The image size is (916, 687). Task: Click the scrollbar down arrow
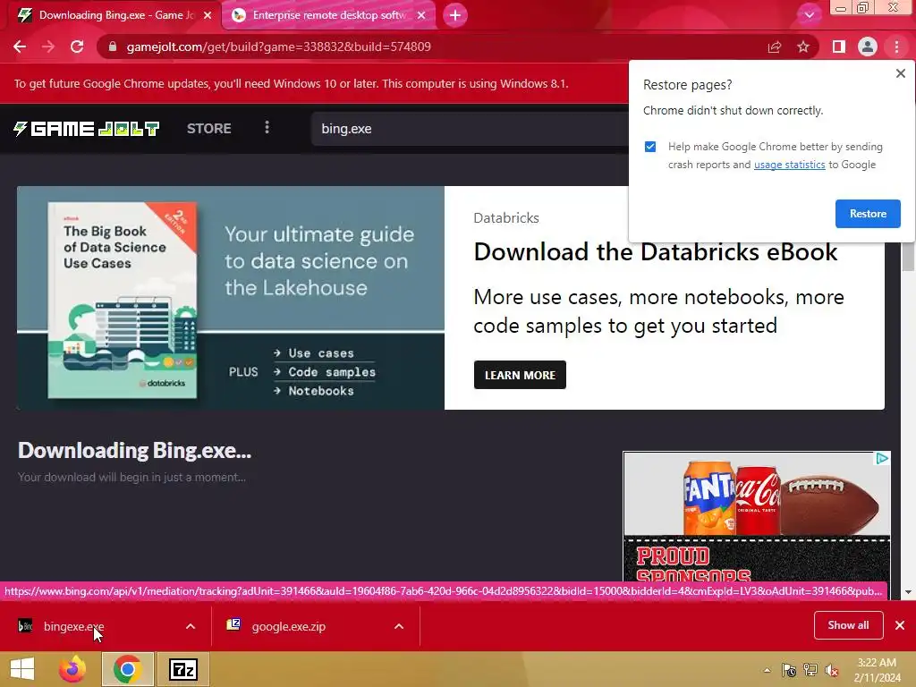908,592
